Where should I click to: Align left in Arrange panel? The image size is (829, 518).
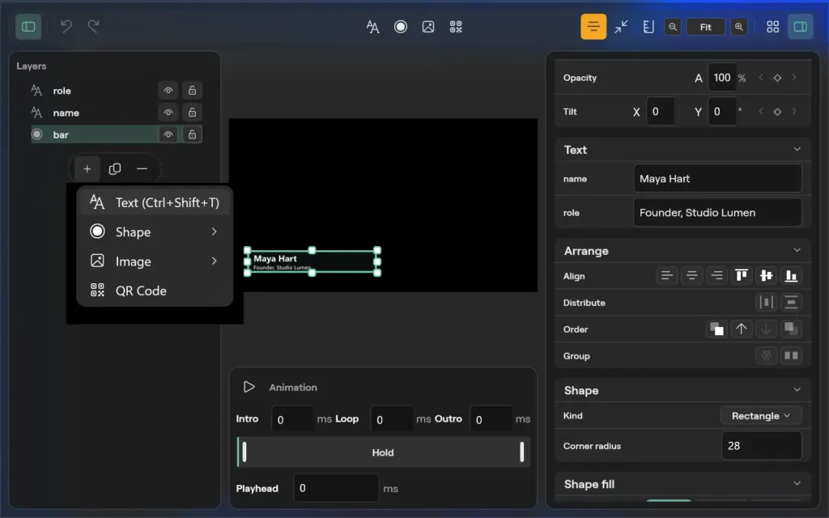667,275
